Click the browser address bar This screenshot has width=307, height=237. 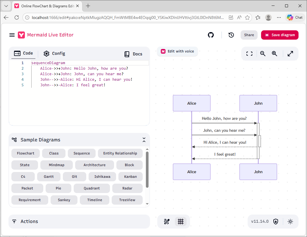coord(128,17)
